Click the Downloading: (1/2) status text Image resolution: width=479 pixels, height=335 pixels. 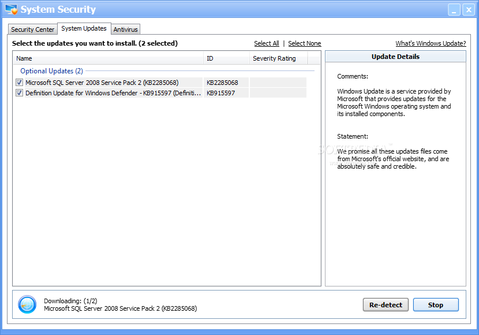70,301
